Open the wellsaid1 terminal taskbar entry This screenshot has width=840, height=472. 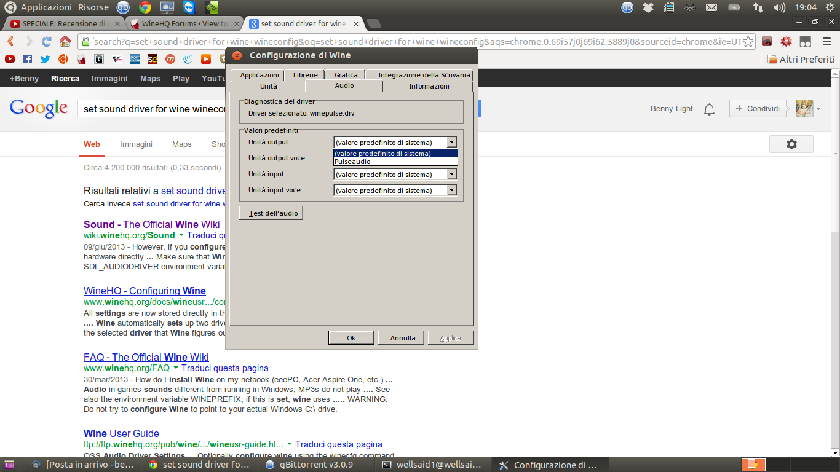432,465
